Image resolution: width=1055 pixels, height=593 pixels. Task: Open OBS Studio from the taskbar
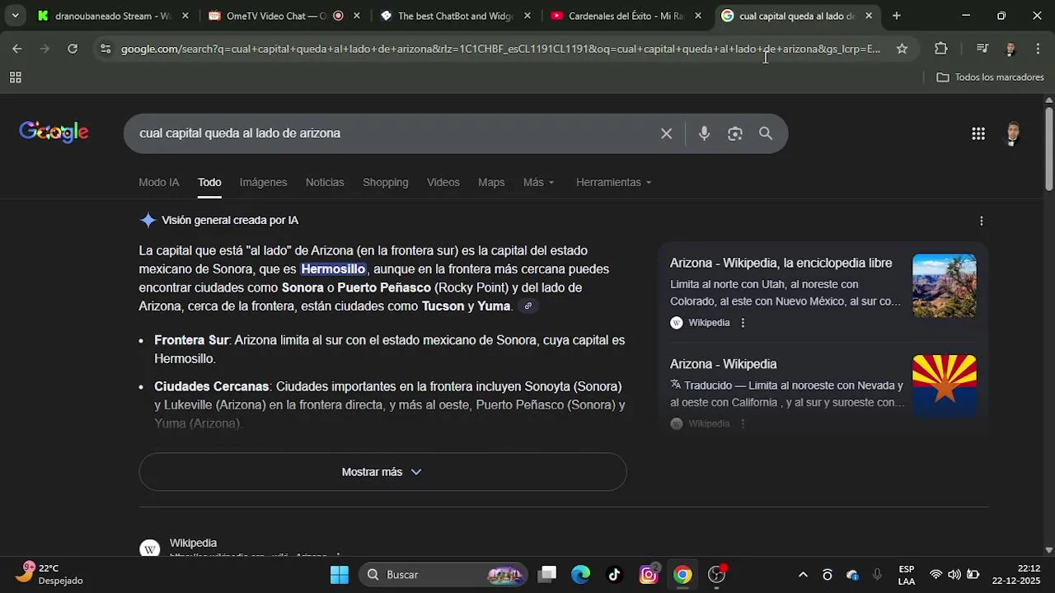point(716,574)
